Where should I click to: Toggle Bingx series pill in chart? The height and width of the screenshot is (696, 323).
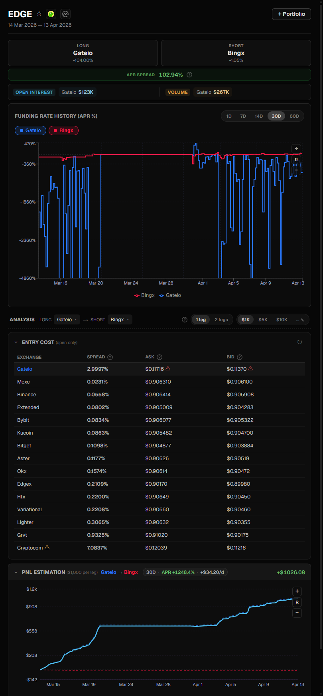pos(63,130)
